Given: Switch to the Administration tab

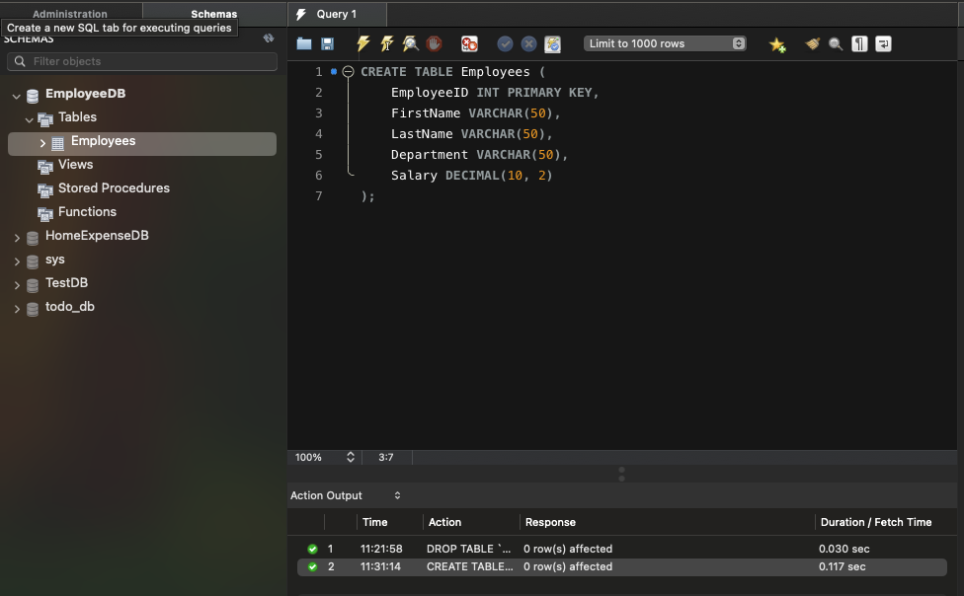Looking at the screenshot, I should (x=70, y=14).
